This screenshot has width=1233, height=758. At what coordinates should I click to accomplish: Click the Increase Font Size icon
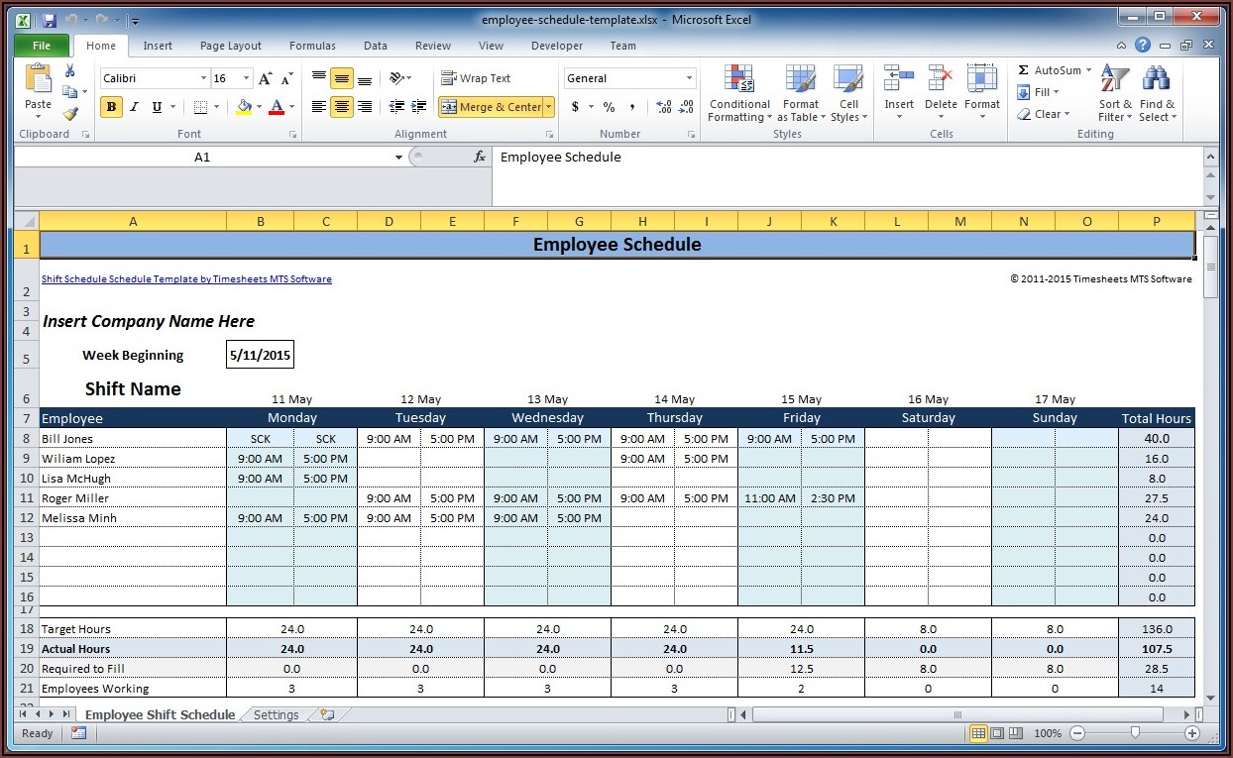pos(265,78)
